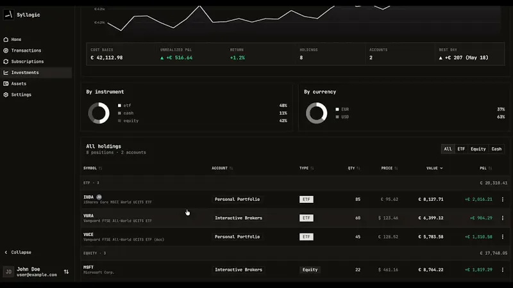Click the MSFT symbol text

[x=88, y=267]
